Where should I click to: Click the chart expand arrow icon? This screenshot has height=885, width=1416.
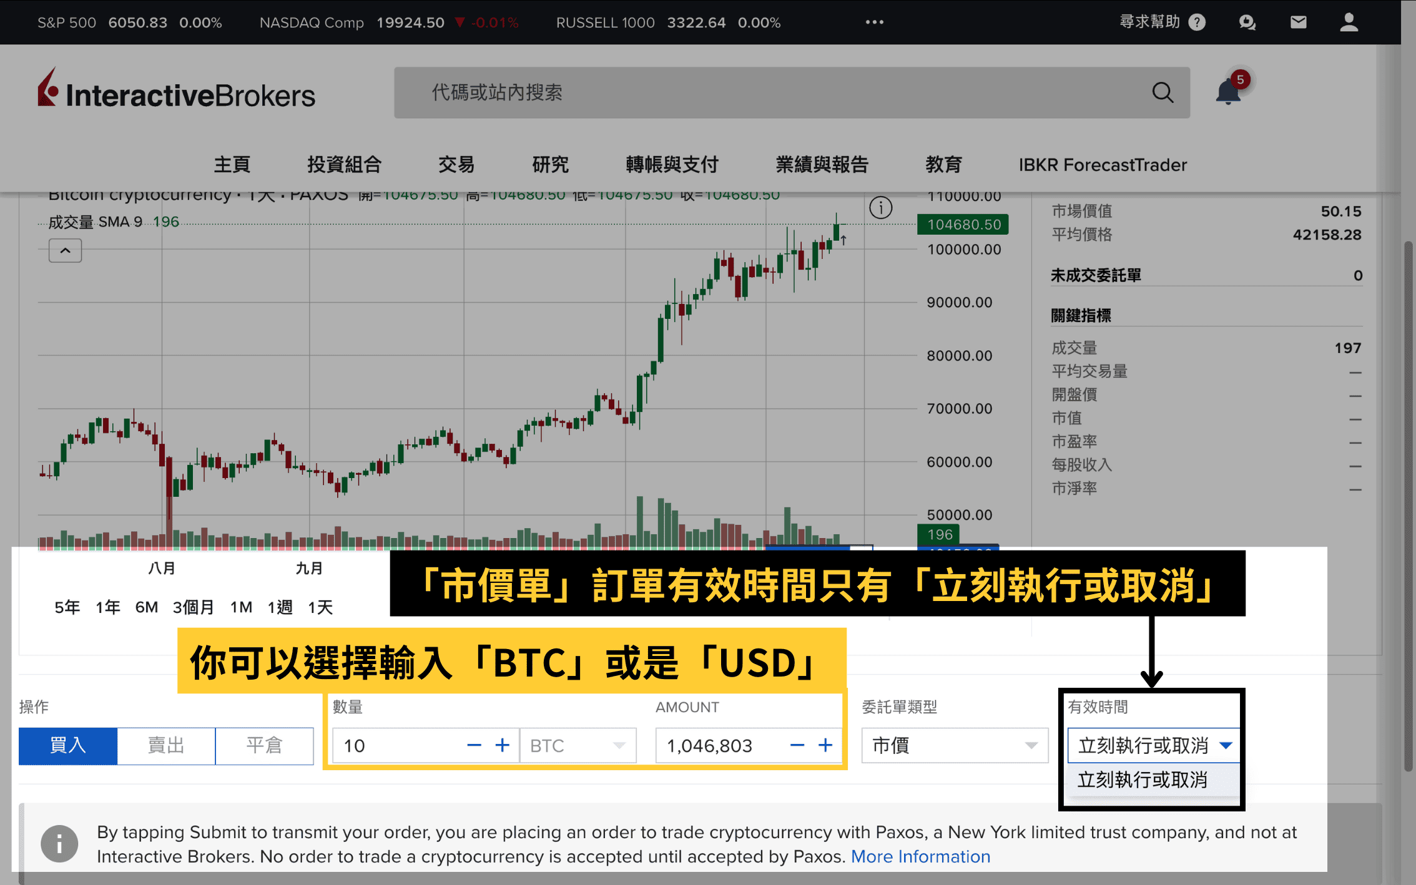click(x=64, y=249)
